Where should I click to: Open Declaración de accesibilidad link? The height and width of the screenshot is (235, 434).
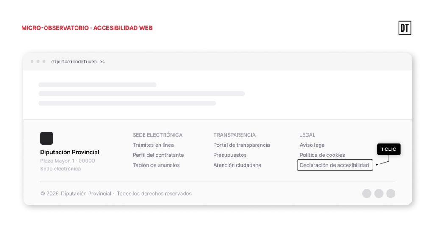tap(335, 165)
